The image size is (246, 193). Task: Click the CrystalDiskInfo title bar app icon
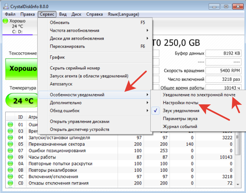(x=6, y=6)
